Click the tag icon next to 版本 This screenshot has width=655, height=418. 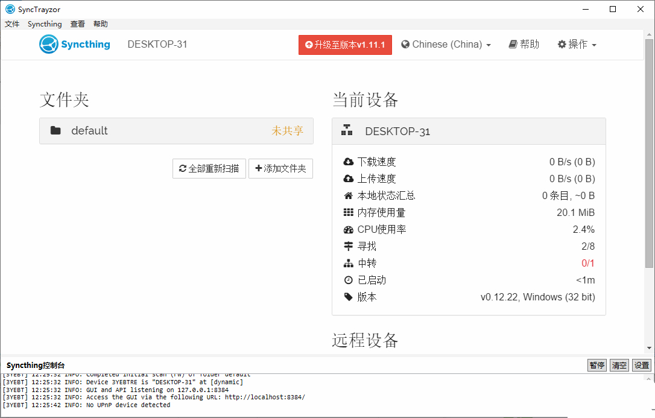349,297
